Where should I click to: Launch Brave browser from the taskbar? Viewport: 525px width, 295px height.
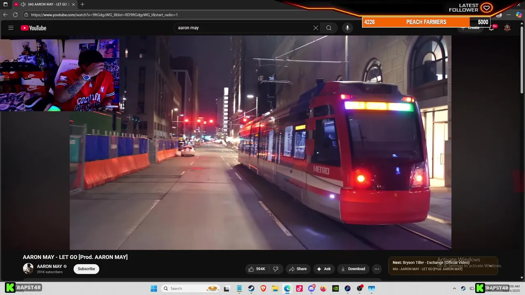pos(263,288)
